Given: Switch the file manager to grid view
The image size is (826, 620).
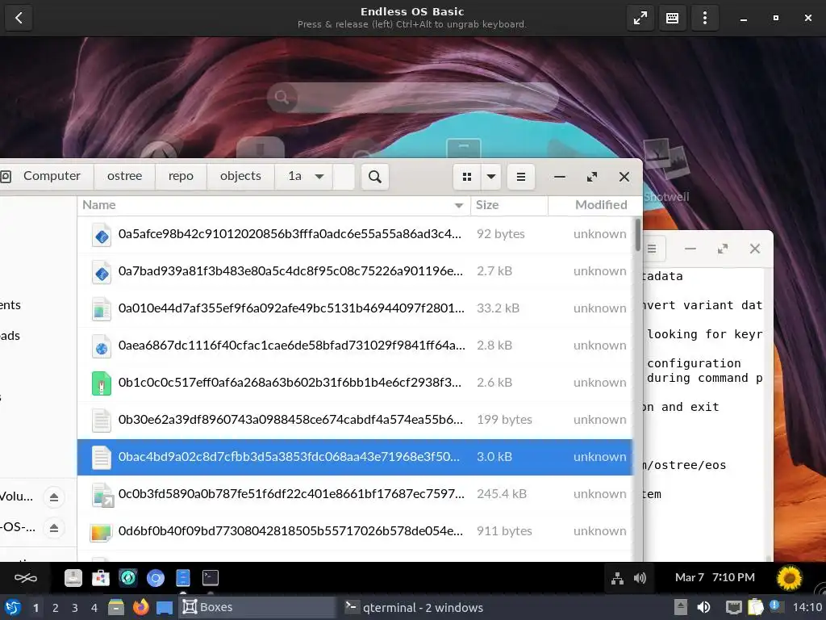Looking at the screenshot, I should click(x=467, y=177).
